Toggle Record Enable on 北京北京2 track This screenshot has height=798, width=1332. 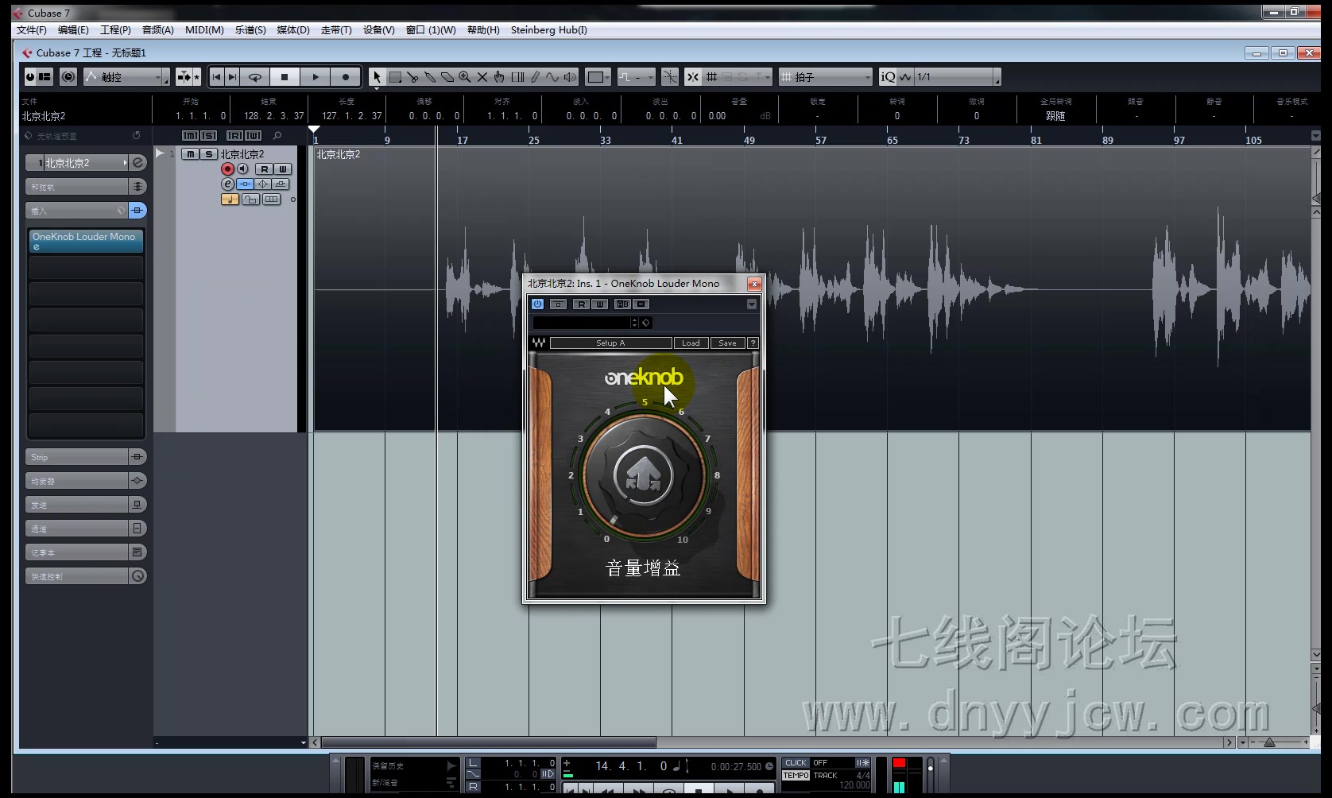pyautogui.click(x=228, y=169)
